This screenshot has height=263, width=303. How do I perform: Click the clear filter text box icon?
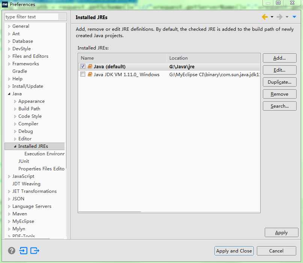62,17
